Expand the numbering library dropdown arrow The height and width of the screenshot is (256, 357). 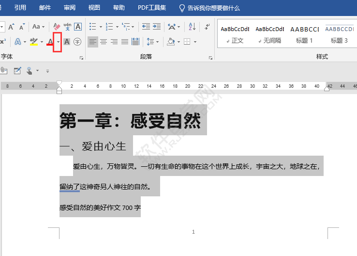pyautogui.click(x=117, y=27)
